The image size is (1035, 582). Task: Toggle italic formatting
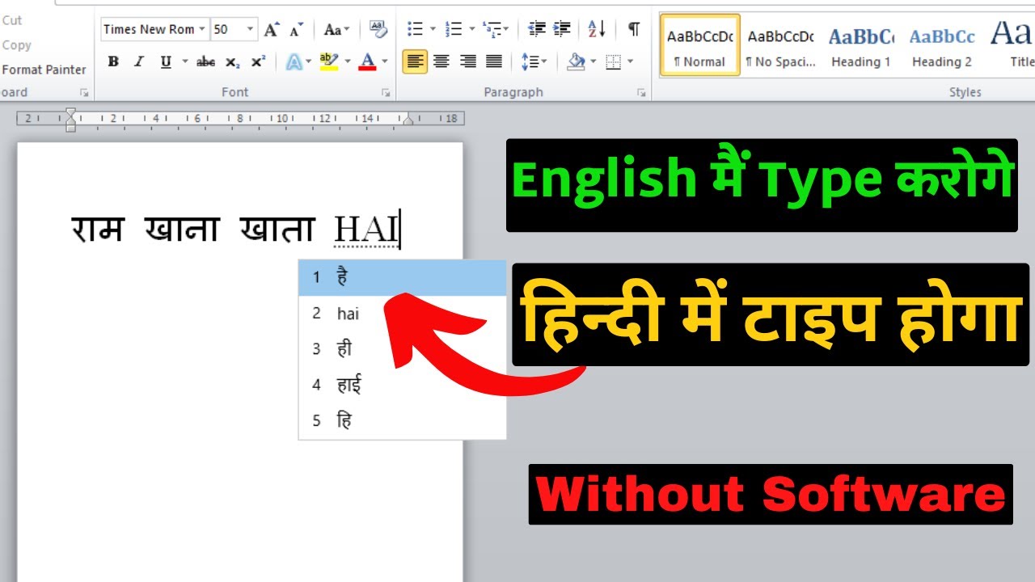[x=138, y=61]
